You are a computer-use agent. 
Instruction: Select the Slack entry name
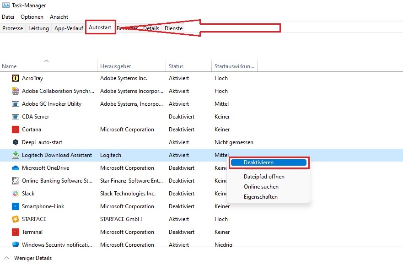click(x=28, y=194)
